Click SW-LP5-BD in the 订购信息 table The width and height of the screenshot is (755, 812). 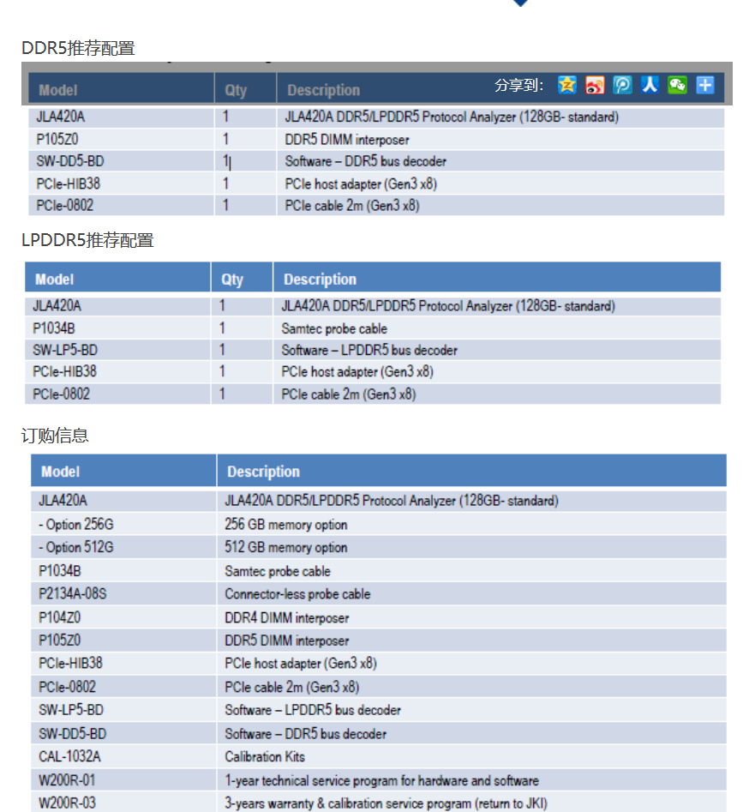click(x=71, y=710)
